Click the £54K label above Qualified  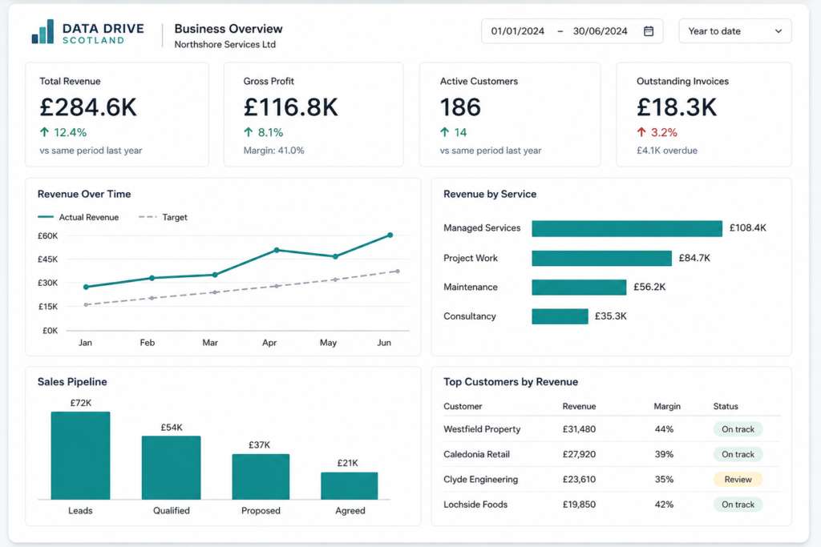[172, 428]
